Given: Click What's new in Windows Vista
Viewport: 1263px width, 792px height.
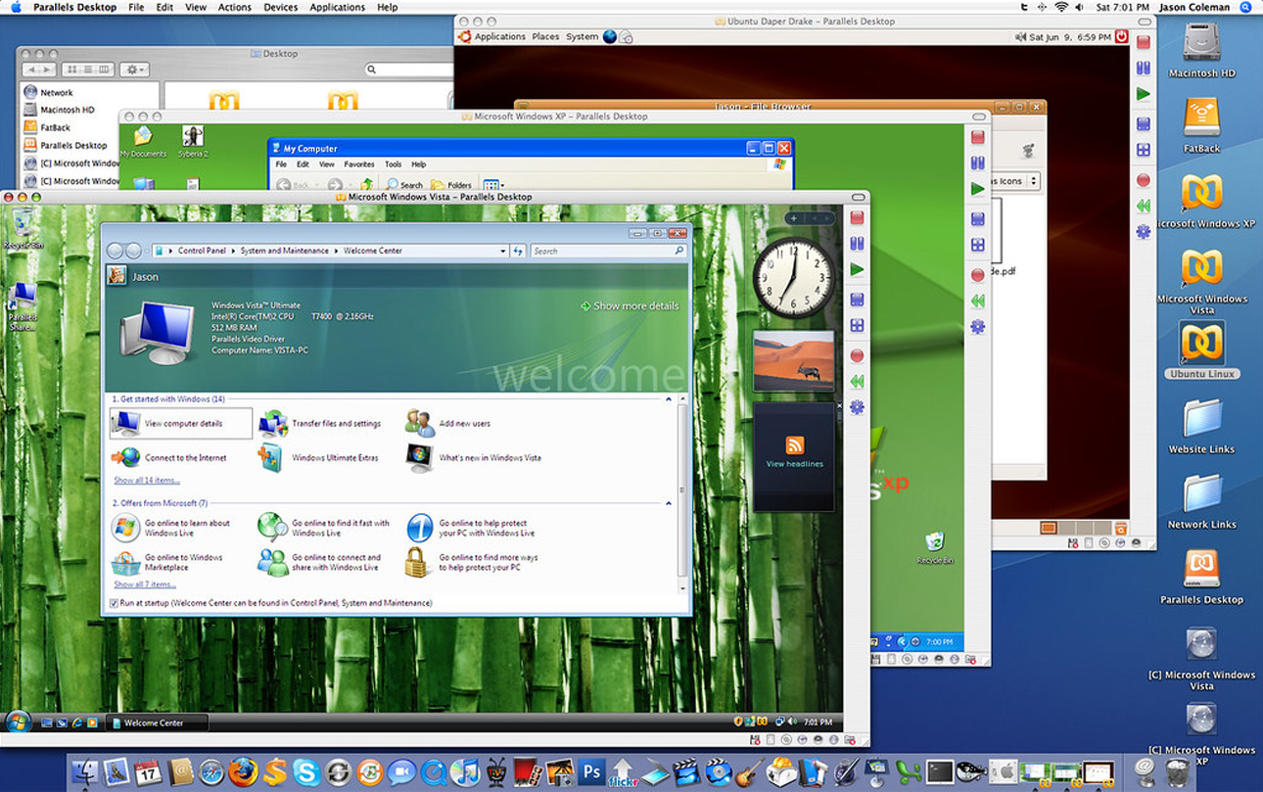Looking at the screenshot, I should [474, 457].
